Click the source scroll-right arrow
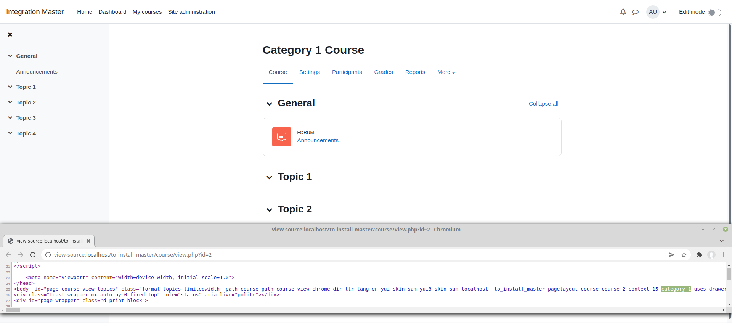Viewport: 732px width, 323px height. click(724, 310)
